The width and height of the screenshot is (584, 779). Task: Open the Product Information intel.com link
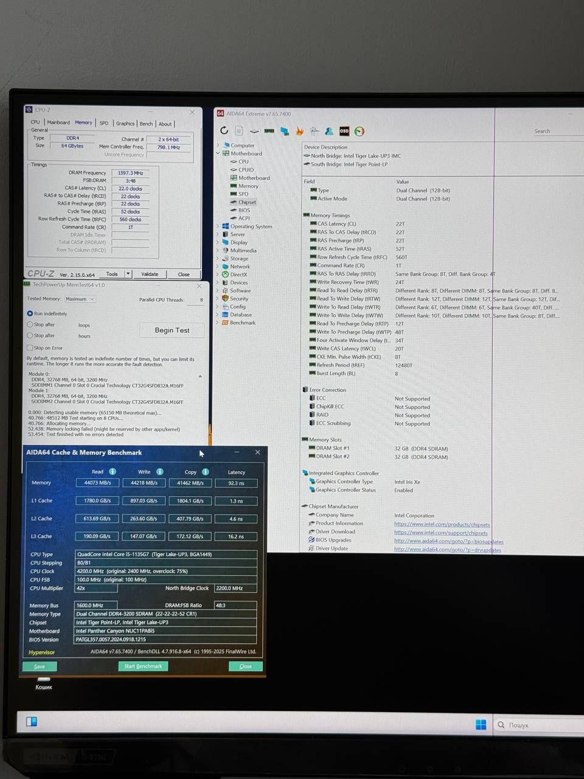tap(442, 524)
